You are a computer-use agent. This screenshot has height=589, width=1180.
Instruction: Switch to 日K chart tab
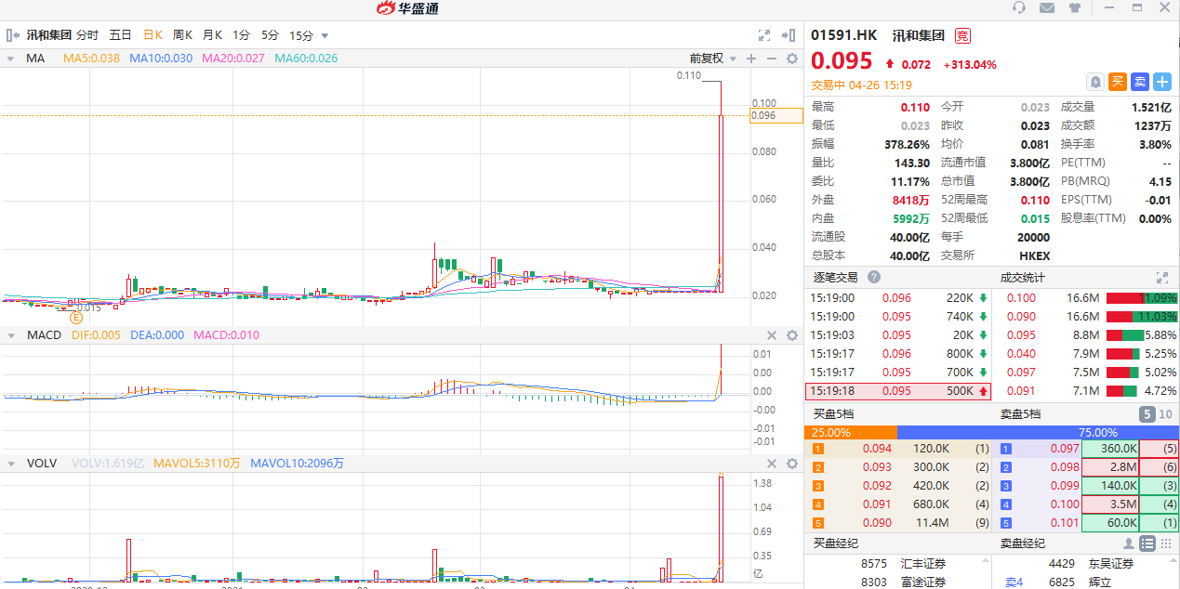(x=152, y=35)
